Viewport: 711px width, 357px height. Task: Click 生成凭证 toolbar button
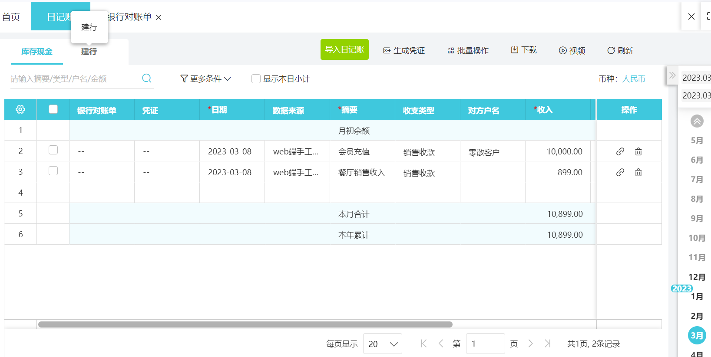[x=404, y=50]
